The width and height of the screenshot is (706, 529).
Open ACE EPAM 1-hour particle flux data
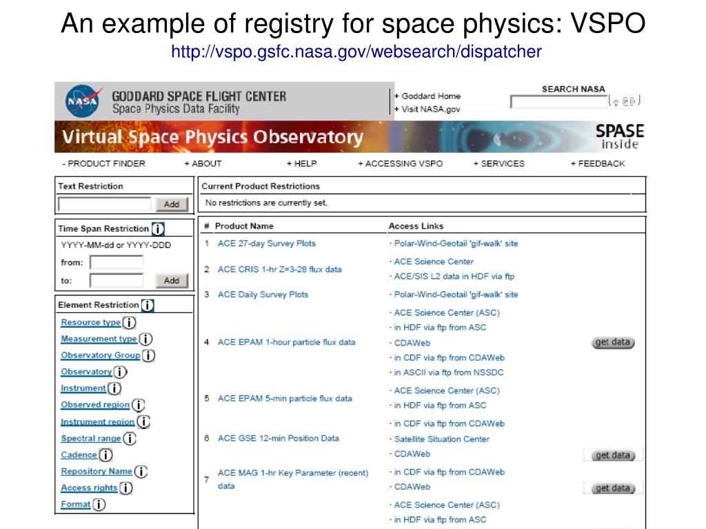(x=286, y=342)
